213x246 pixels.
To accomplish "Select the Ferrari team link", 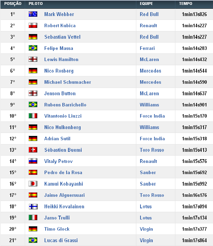I will [x=147, y=48].
